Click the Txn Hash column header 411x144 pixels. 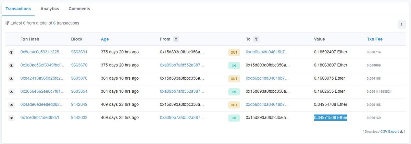coord(30,39)
